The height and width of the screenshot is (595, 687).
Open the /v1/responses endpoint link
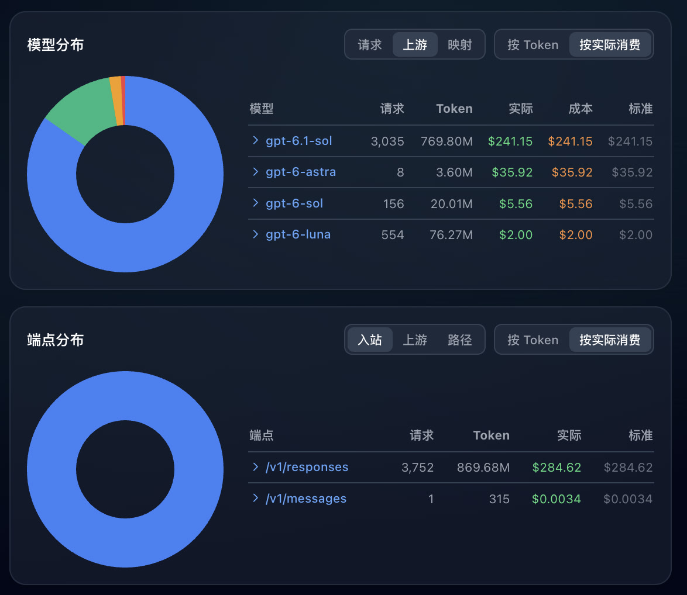307,467
